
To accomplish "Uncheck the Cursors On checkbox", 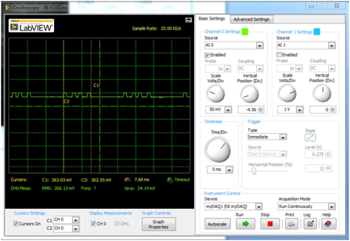I will pos(16,224).
